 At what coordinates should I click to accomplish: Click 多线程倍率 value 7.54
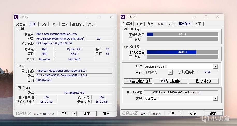click(x=208, y=72)
